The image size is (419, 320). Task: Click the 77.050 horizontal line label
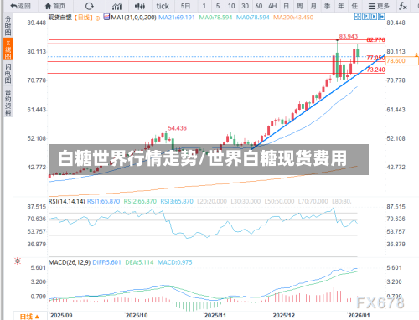click(375, 58)
